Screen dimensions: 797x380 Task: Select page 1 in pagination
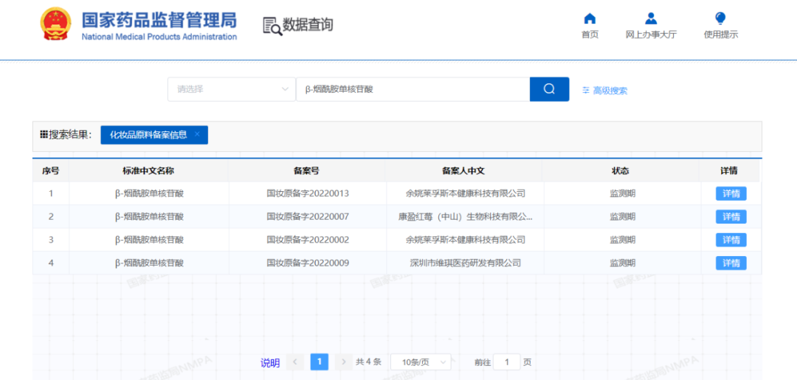click(x=319, y=362)
